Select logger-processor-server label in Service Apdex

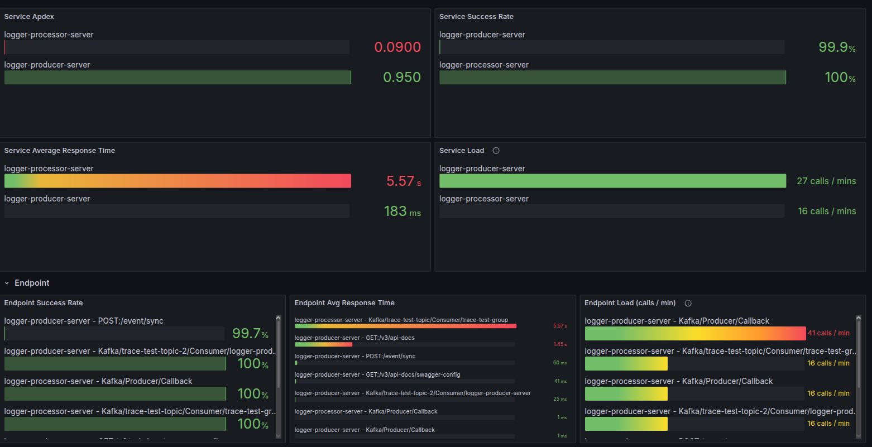coord(49,35)
